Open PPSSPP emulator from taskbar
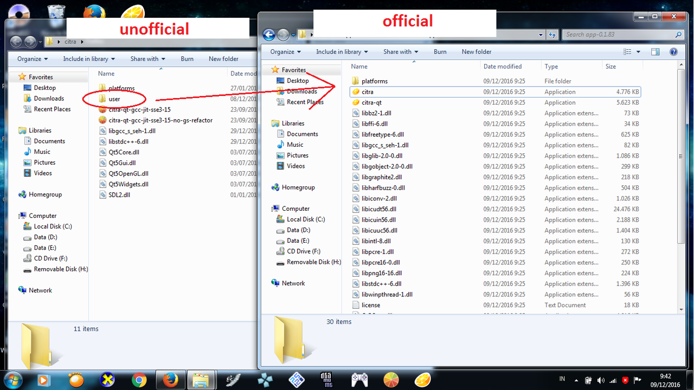Screen dimensions: 694x390 (x=265, y=380)
